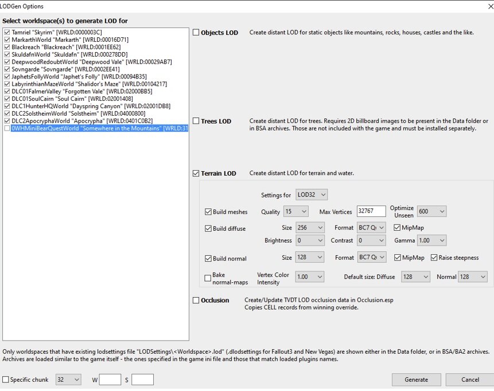Image resolution: width=494 pixels, height=391 pixels.
Task: Toggle MipMap checkbox in Build diffuse row
Action: pos(397,228)
